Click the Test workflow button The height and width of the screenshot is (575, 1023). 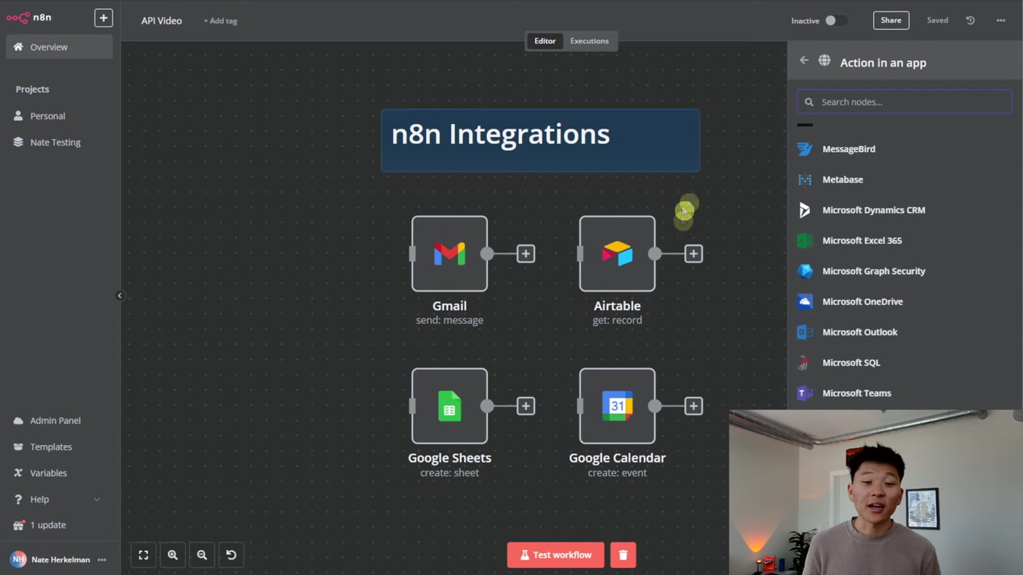point(556,555)
